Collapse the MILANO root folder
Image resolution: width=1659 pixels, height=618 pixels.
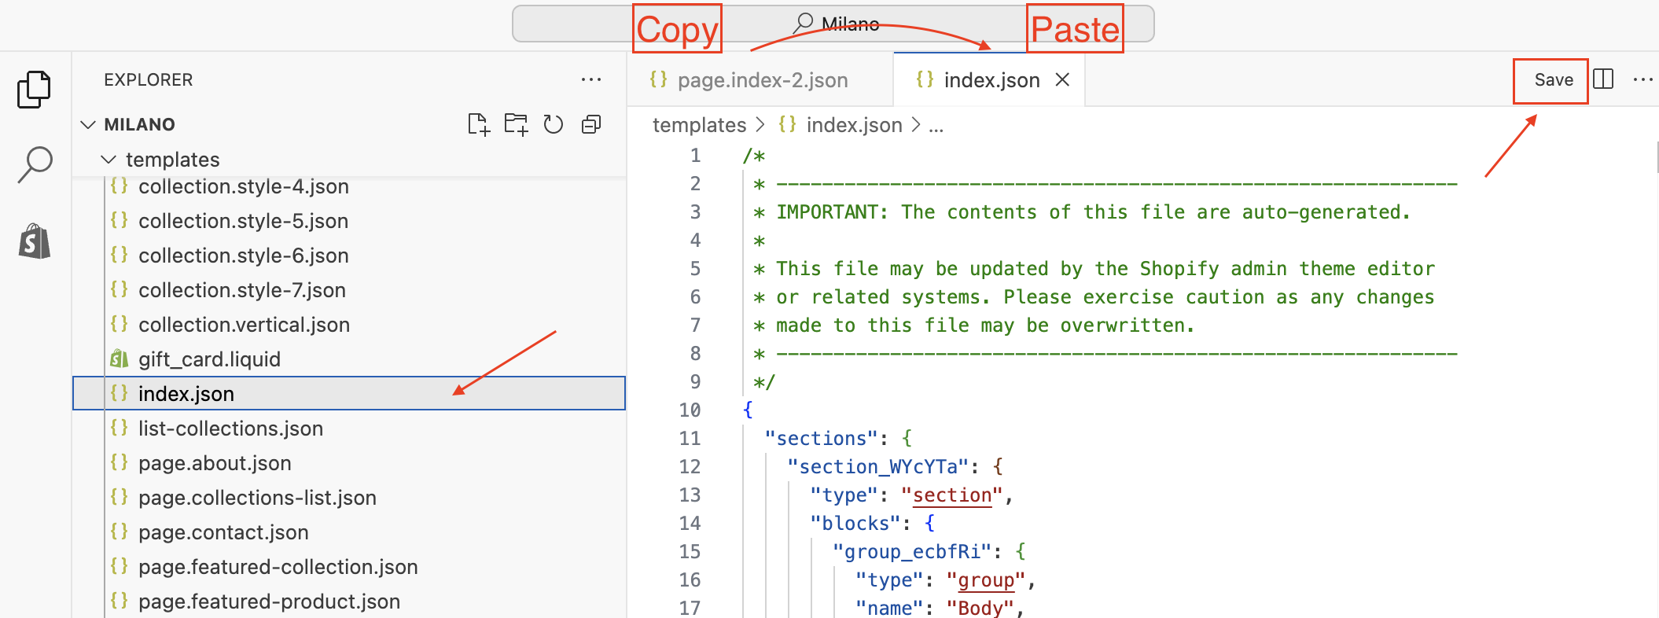tap(88, 124)
